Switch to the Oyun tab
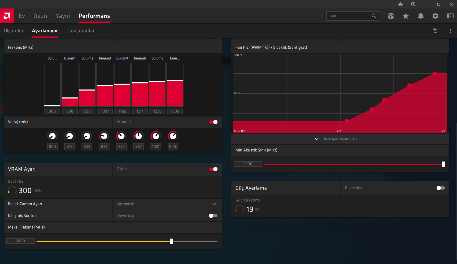This screenshot has width=457, height=264. [40, 16]
